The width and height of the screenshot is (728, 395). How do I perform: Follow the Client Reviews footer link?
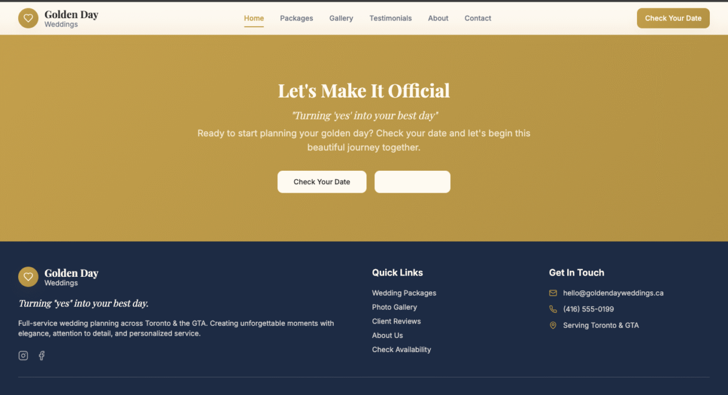tap(396, 321)
